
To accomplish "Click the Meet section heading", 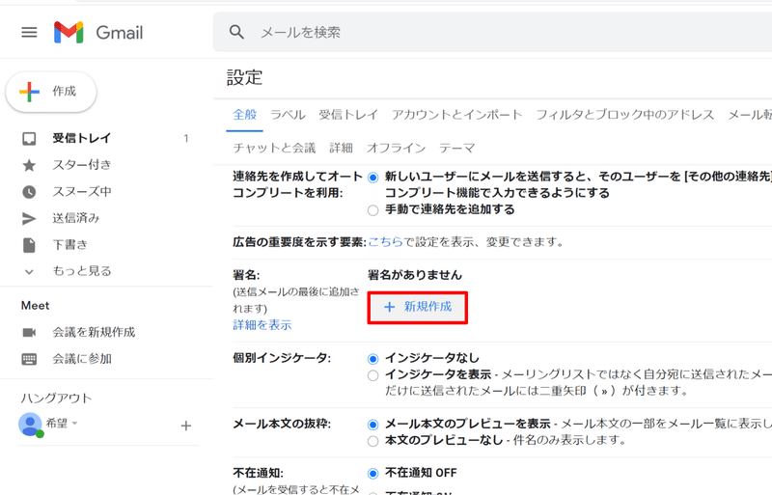I will click(36, 306).
